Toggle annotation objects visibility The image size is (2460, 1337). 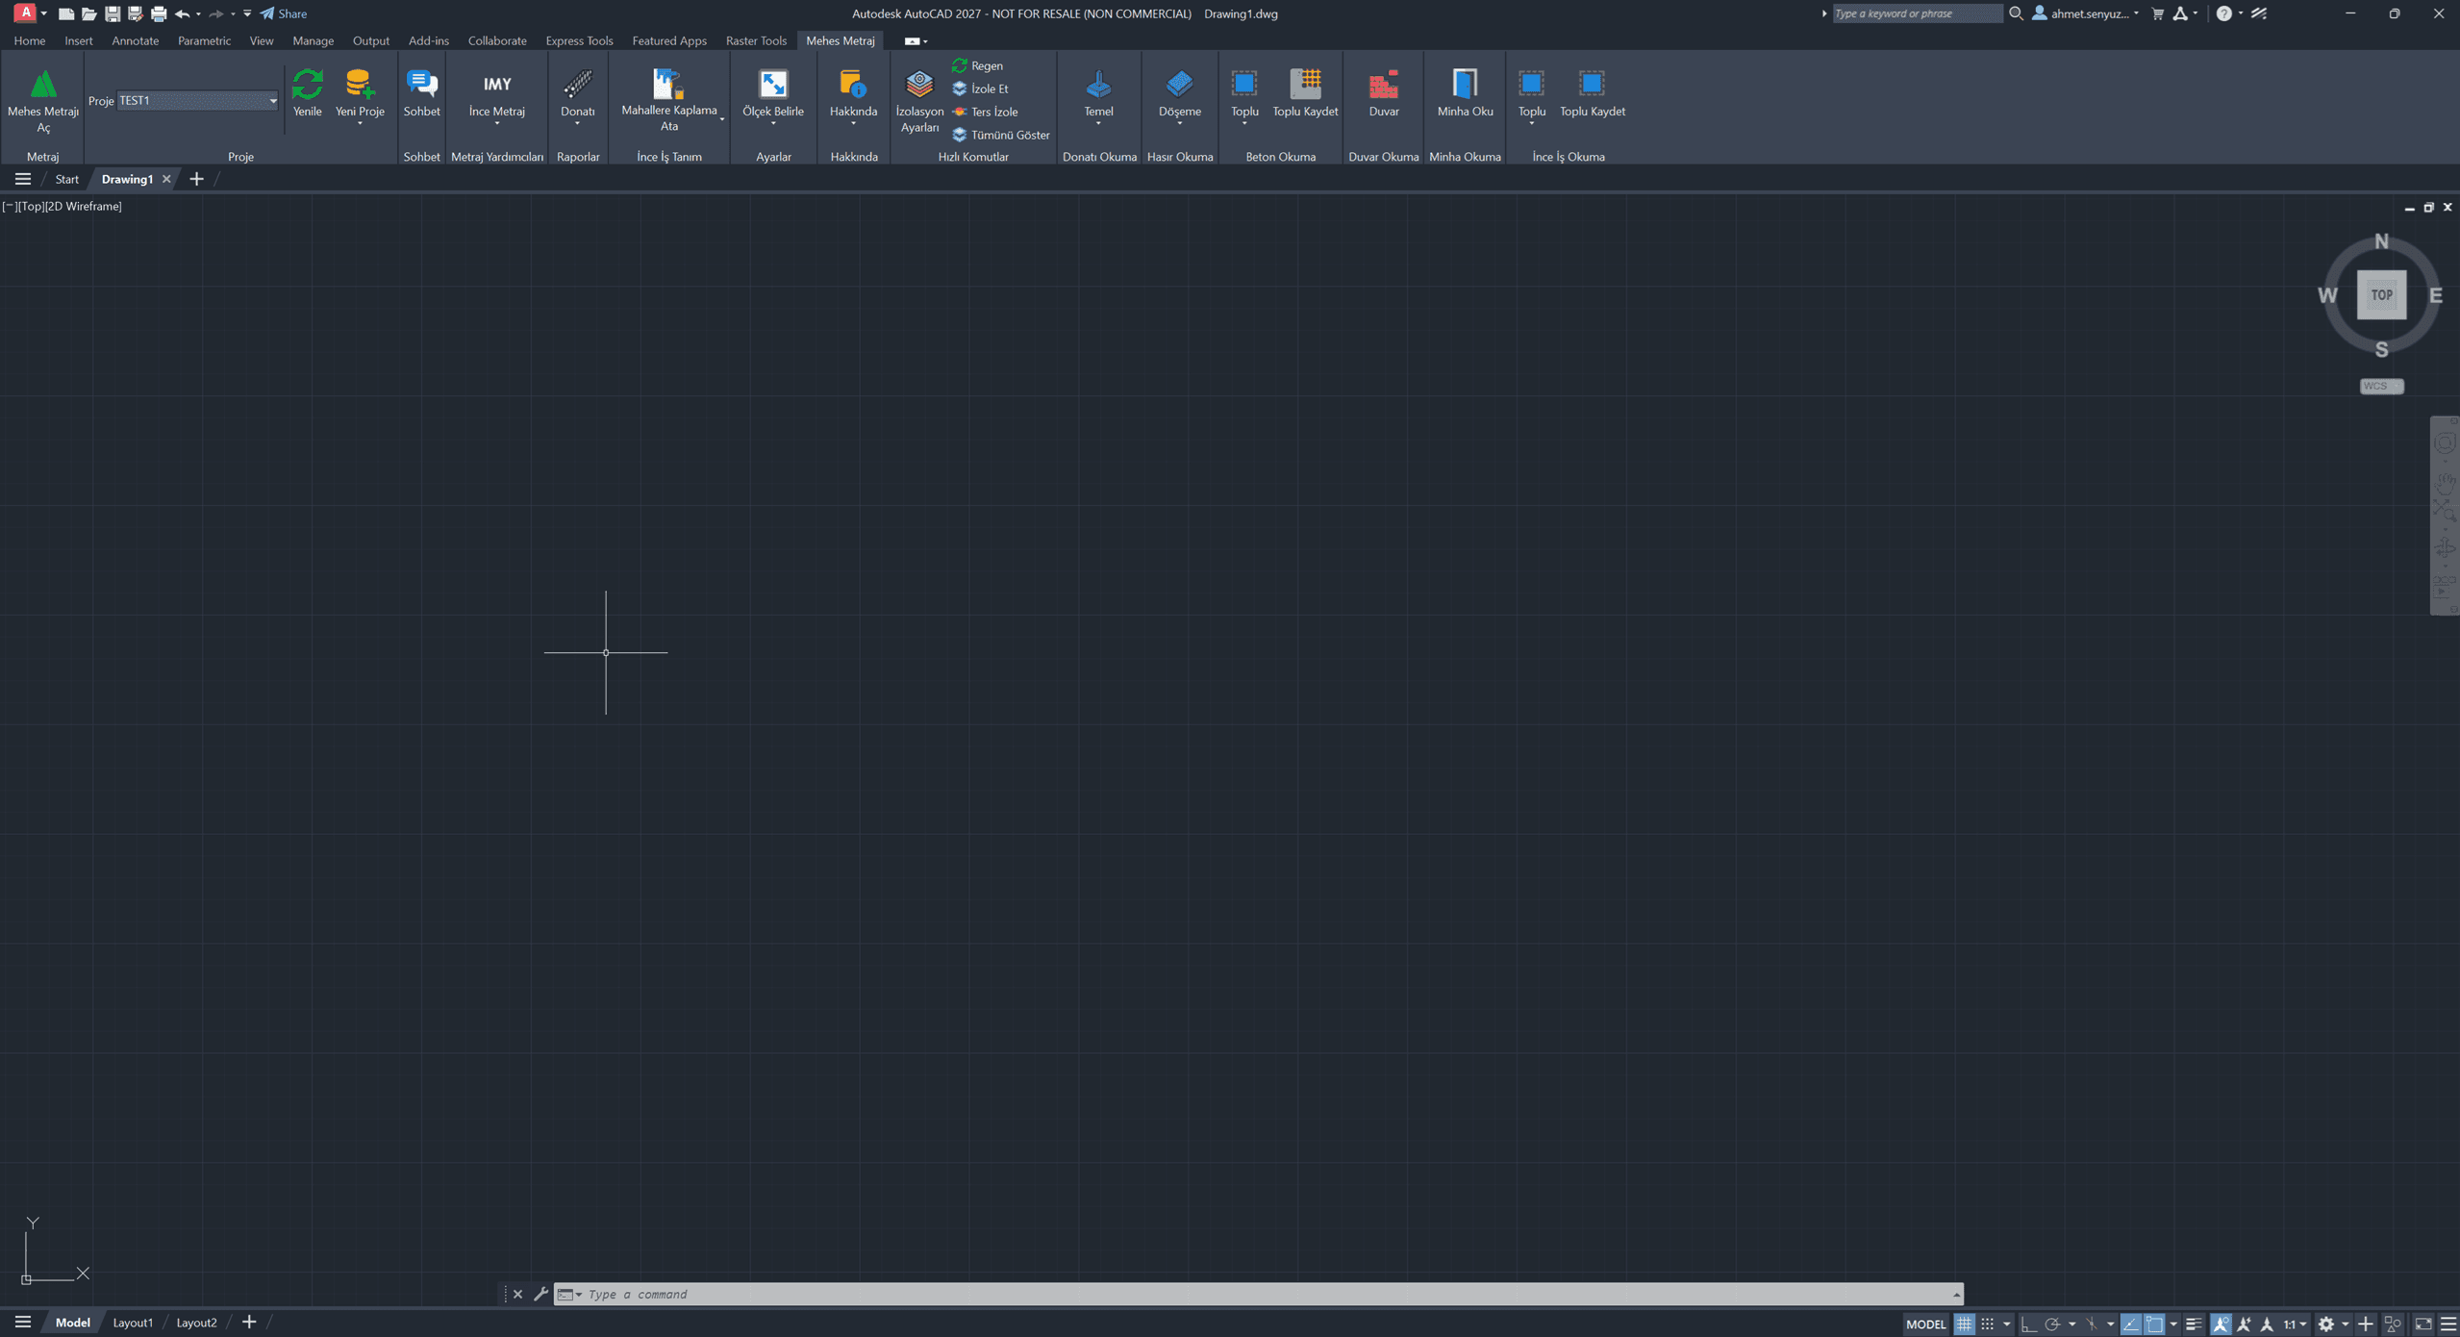[x=2221, y=1324]
